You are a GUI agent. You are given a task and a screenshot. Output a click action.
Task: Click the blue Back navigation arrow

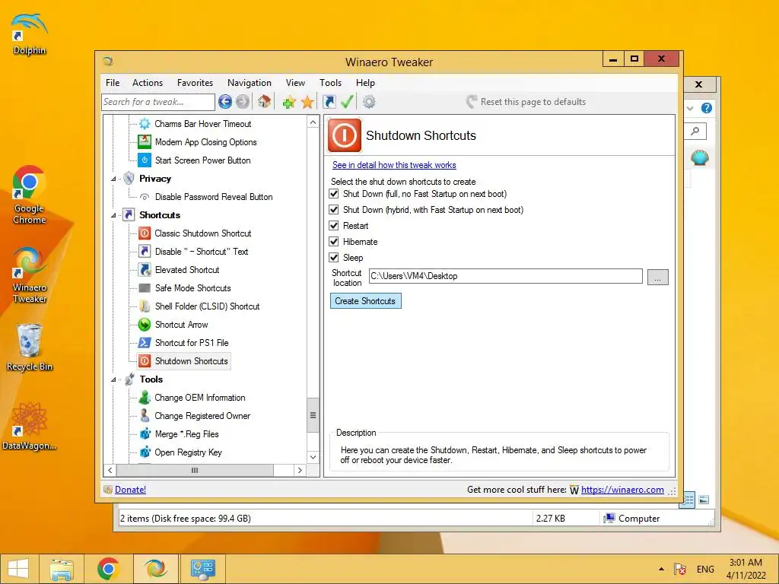click(225, 102)
